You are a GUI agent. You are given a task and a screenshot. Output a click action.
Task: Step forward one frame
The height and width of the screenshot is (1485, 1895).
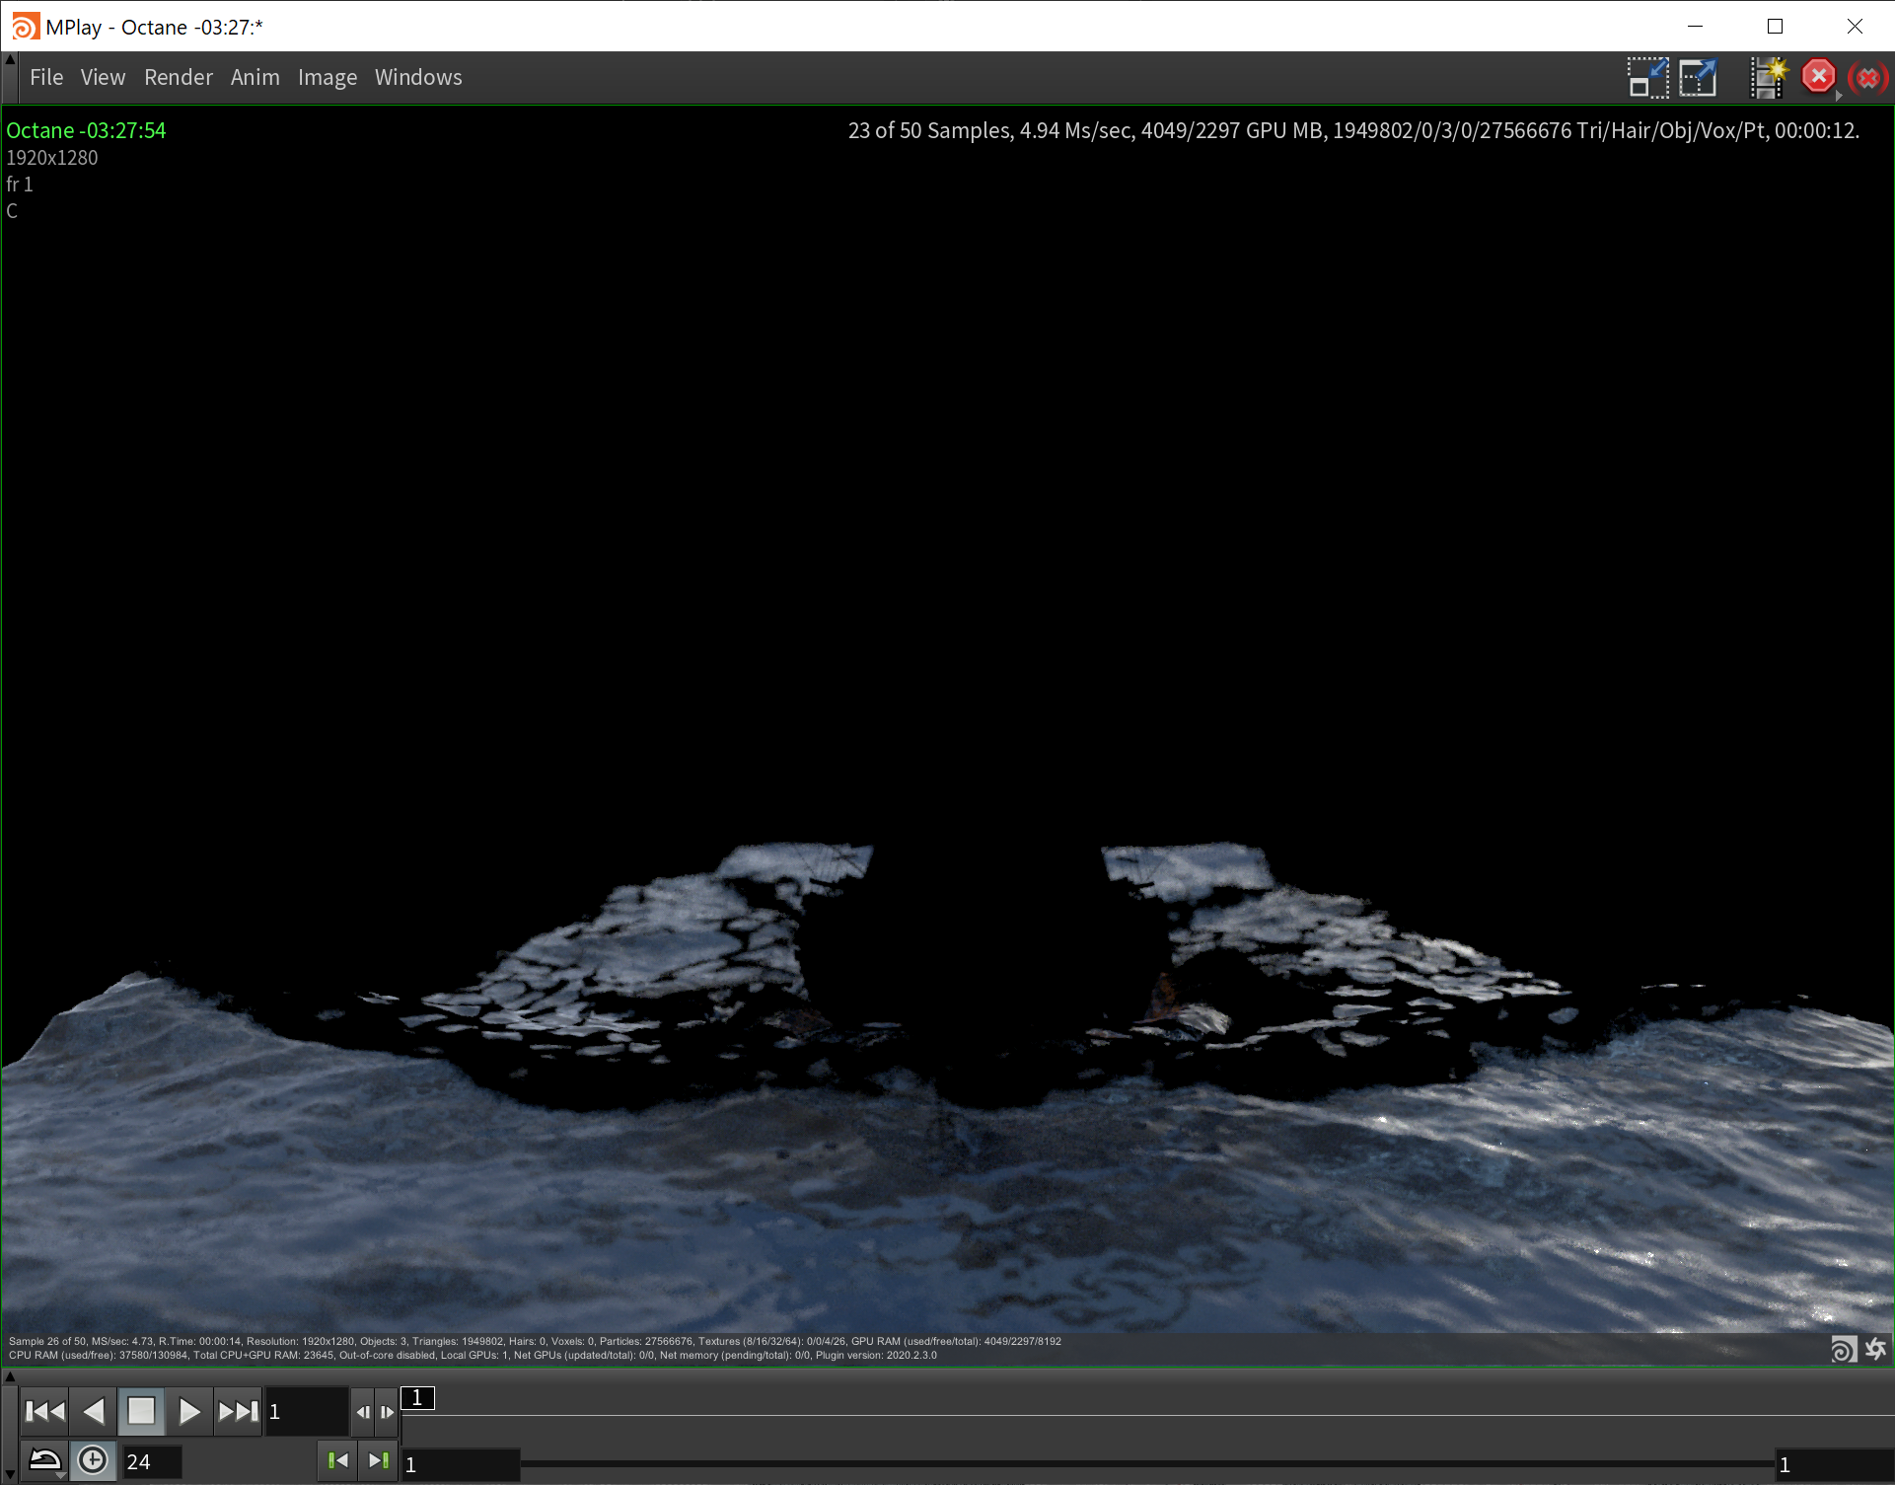tap(387, 1412)
